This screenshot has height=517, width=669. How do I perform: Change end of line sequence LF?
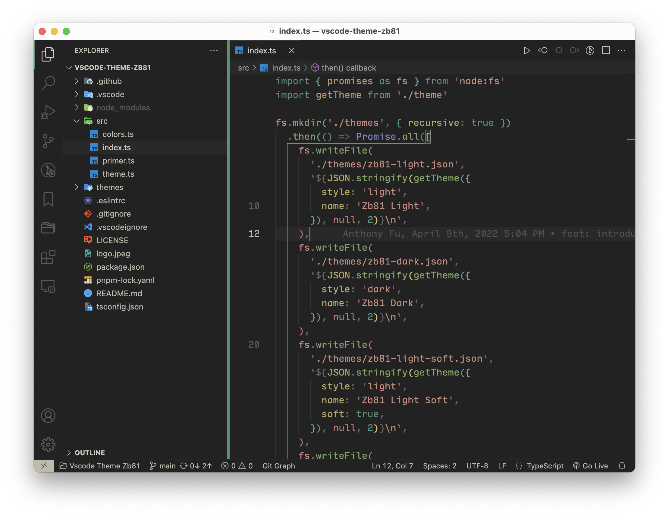tap(502, 466)
